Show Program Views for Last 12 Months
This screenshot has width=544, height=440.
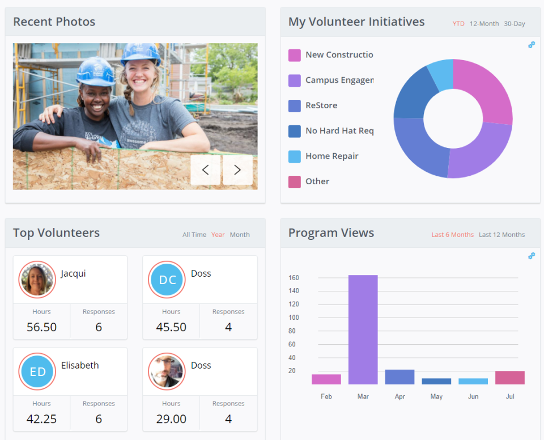point(501,235)
